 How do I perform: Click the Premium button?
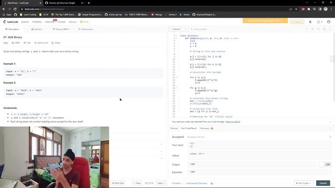click(297, 22)
